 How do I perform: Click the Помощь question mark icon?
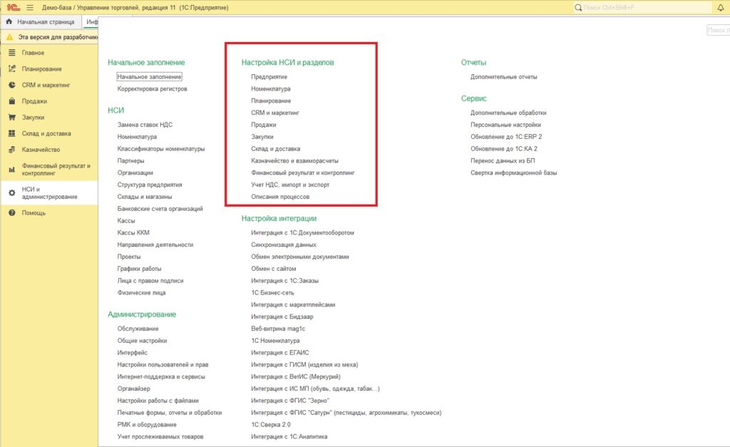pos(11,212)
